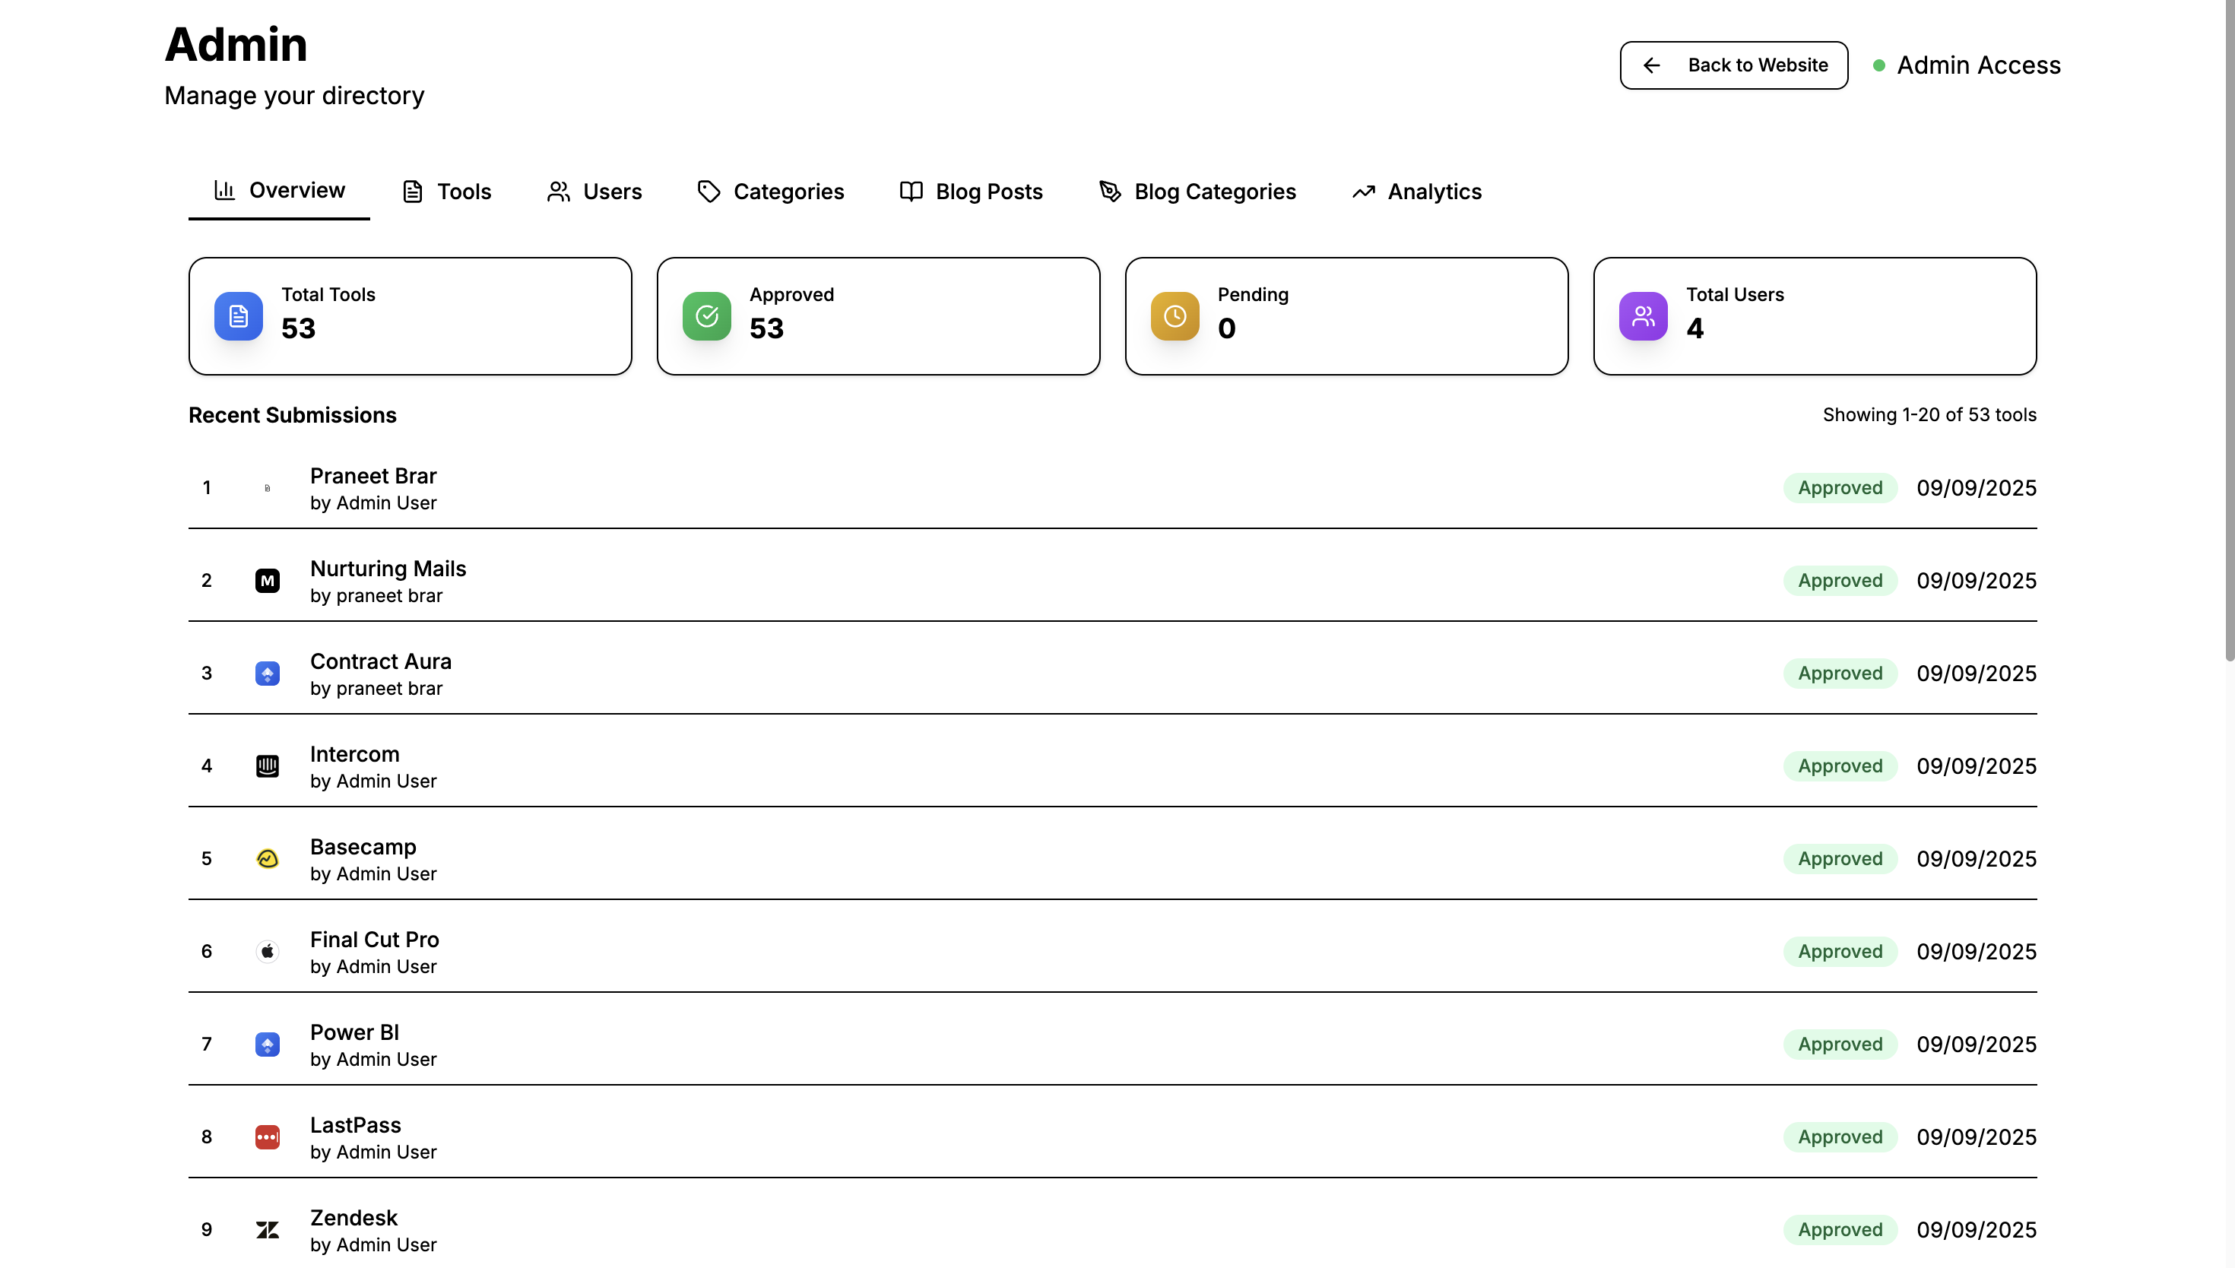Viewport: 2235px width, 1268px height.
Task: Click the Back to Website button
Action: pos(1733,65)
